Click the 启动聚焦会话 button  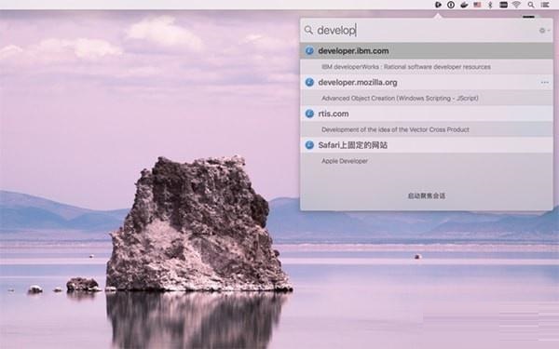[x=427, y=195]
